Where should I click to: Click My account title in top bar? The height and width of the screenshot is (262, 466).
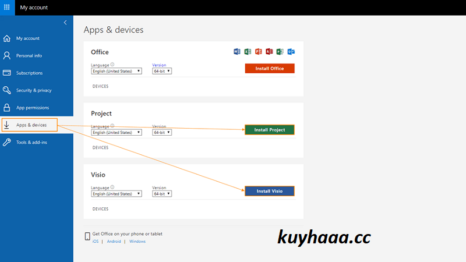[x=34, y=8]
